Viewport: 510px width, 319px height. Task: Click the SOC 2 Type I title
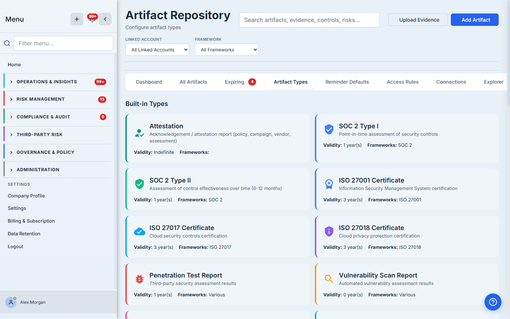point(359,126)
